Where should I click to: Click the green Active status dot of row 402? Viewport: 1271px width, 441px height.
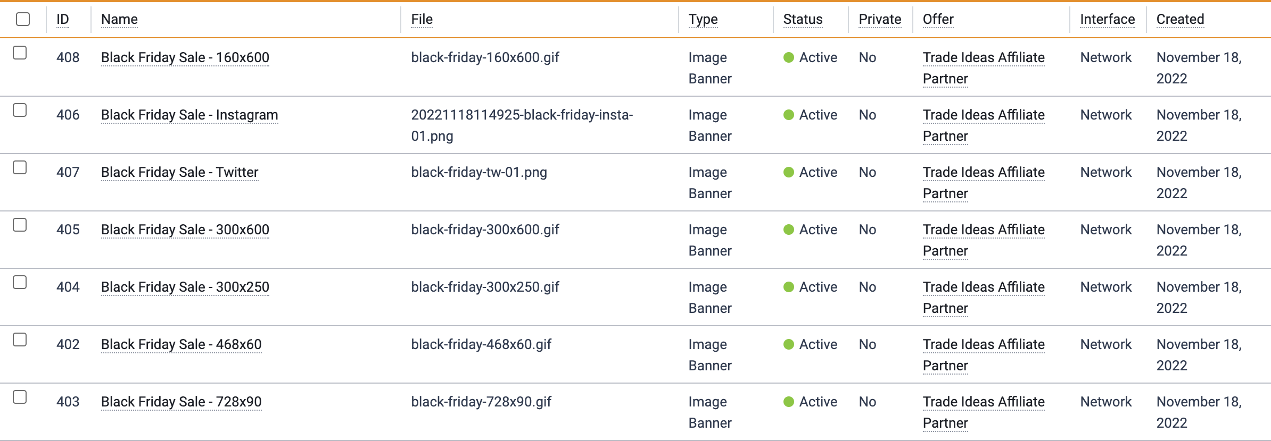click(x=789, y=344)
